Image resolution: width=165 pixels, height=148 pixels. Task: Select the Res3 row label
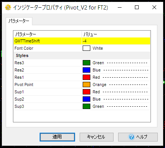[19, 63]
